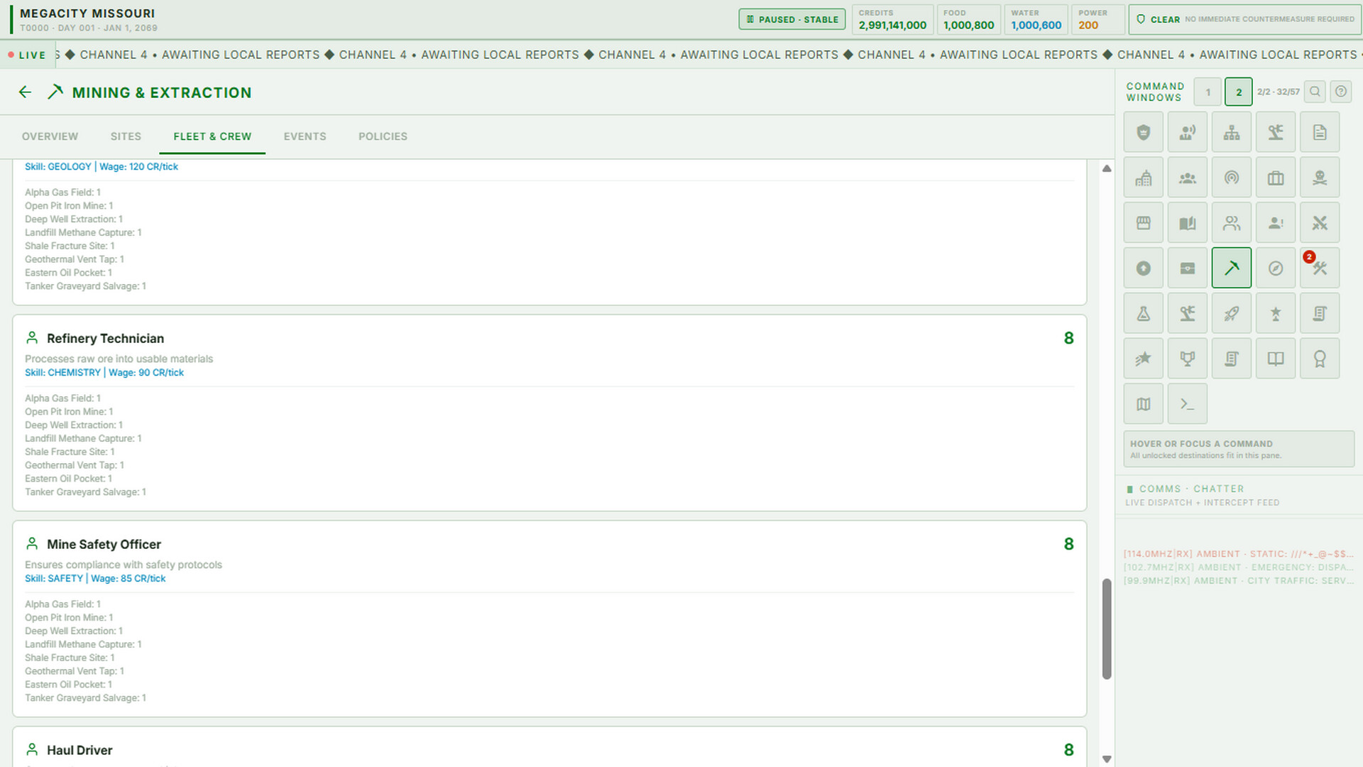The width and height of the screenshot is (1363, 767).
Task: Switch to command windows page 1
Action: [x=1208, y=92]
